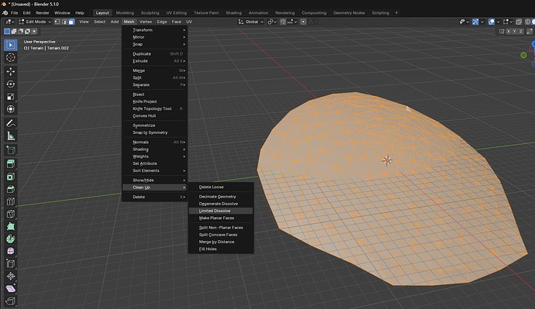Image resolution: width=535 pixels, height=309 pixels.
Task: Select the Transform tool
Action: click(11, 109)
